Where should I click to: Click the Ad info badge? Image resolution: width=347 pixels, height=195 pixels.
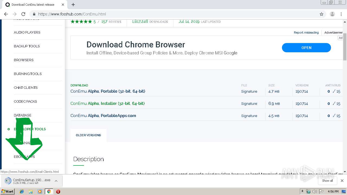click(340, 38)
